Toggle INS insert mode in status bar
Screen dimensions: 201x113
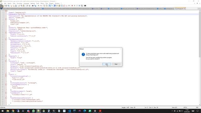[x=197, y=107]
